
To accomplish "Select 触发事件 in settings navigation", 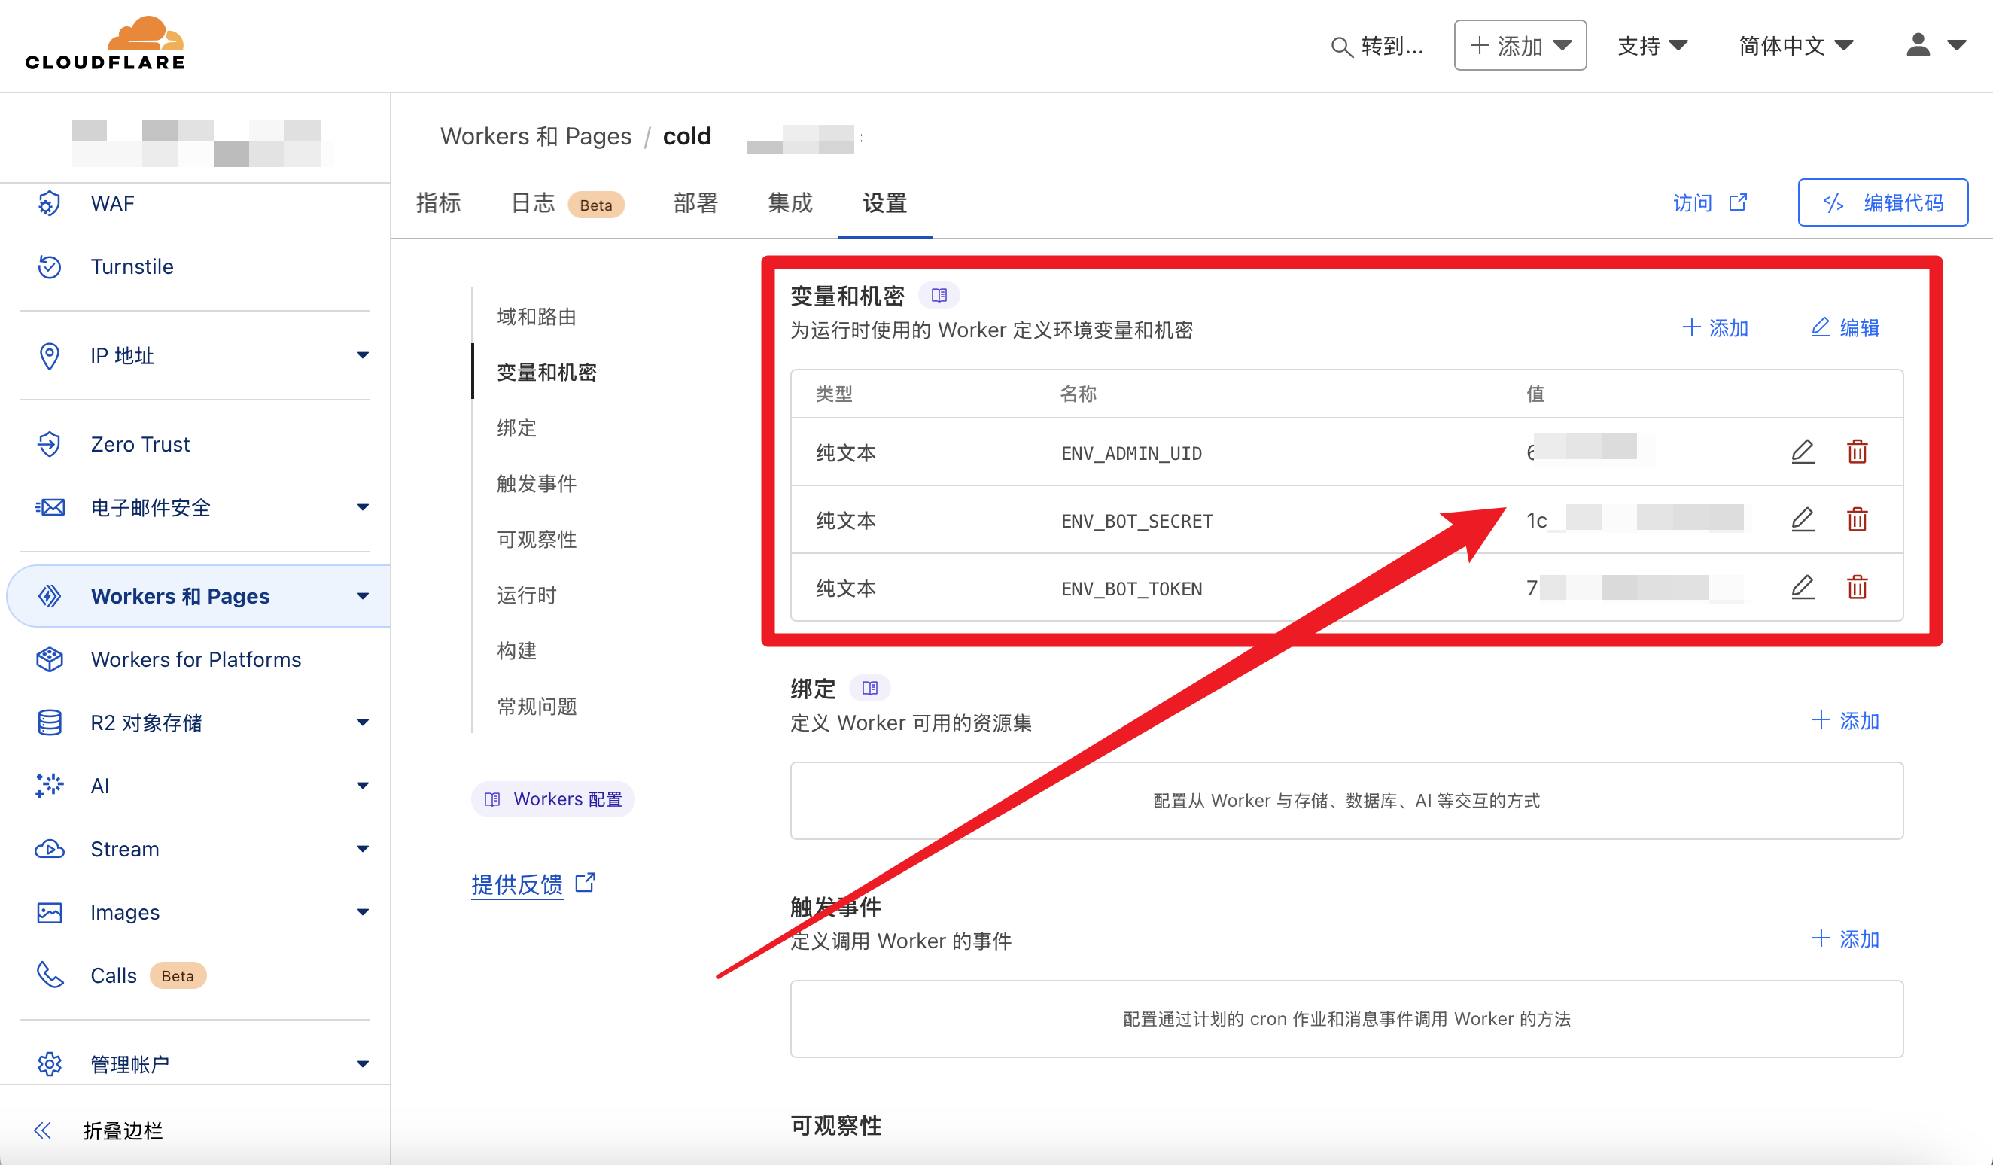I will (x=536, y=483).
